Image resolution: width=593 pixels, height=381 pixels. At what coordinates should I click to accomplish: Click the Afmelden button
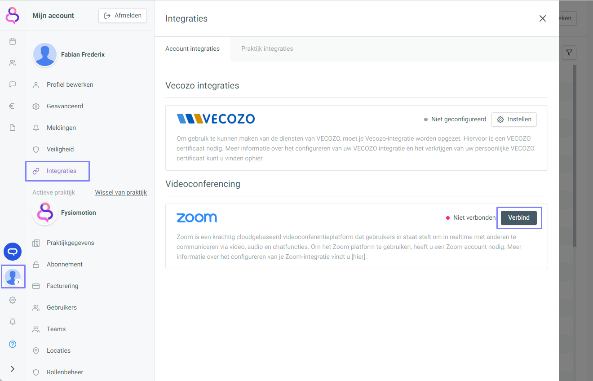[x=123, y=15]
